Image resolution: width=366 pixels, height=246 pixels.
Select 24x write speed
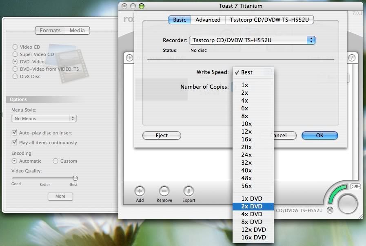click(x=253, y=155)
